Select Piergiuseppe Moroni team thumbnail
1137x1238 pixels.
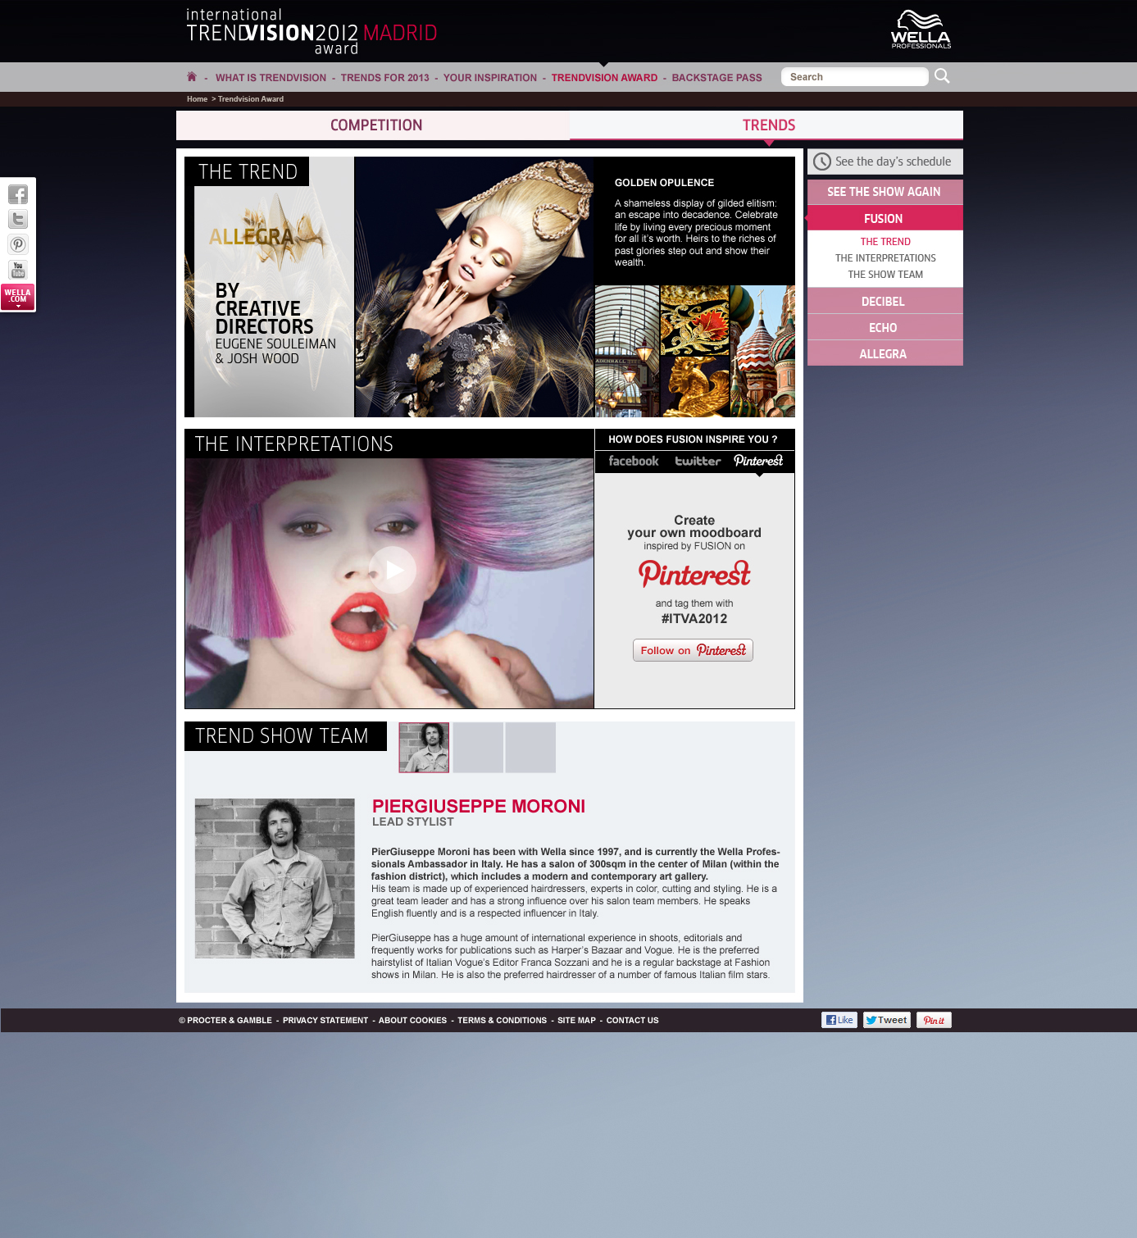click(424, 748)
